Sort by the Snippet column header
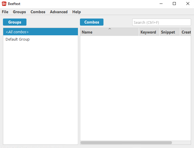This screenshot has width=194, height=148. pos(168,32)
